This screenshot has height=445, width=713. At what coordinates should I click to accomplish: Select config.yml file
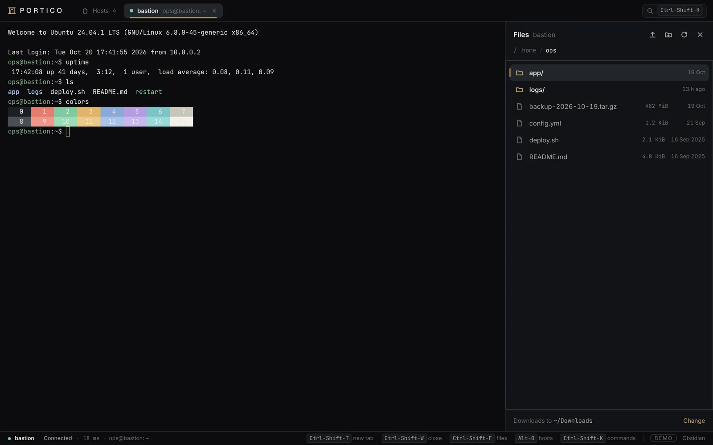coord(609,123)
